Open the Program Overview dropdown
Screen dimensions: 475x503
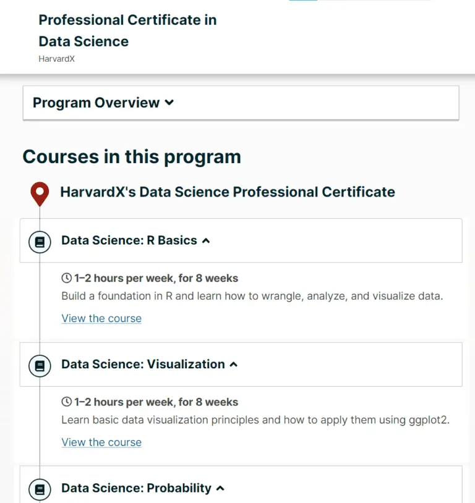click(x=103, y=103)
